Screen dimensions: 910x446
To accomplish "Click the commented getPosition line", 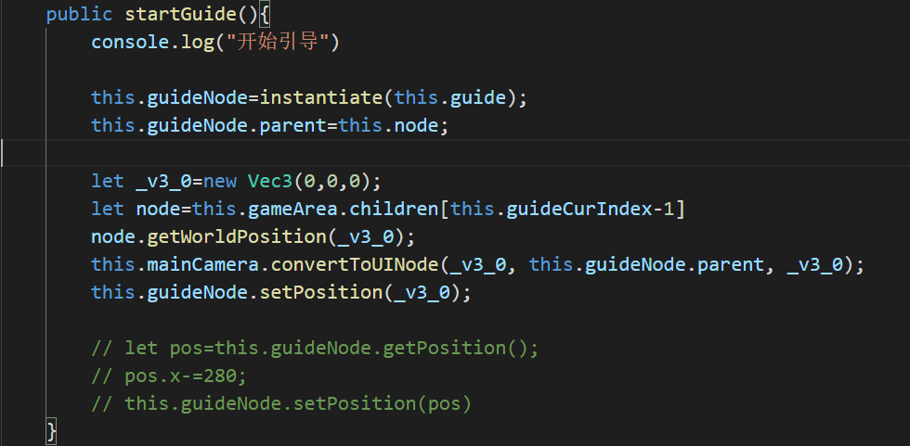I will (316, 349).
